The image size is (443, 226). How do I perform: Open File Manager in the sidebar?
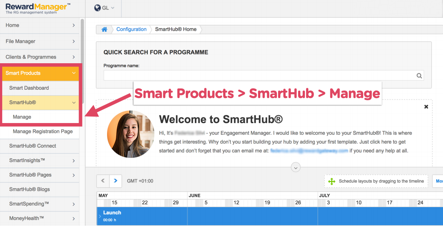(40, 41)
